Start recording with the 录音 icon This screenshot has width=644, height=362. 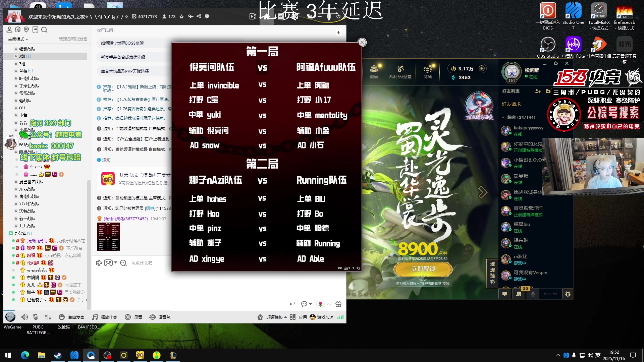click(133, 317)
